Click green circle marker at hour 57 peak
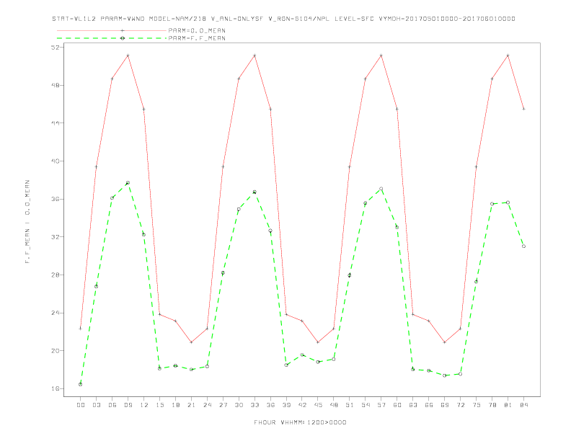Image resolution: width=571 pixels, height=441 pixels. pyautogui.click(x=381, y=189)
